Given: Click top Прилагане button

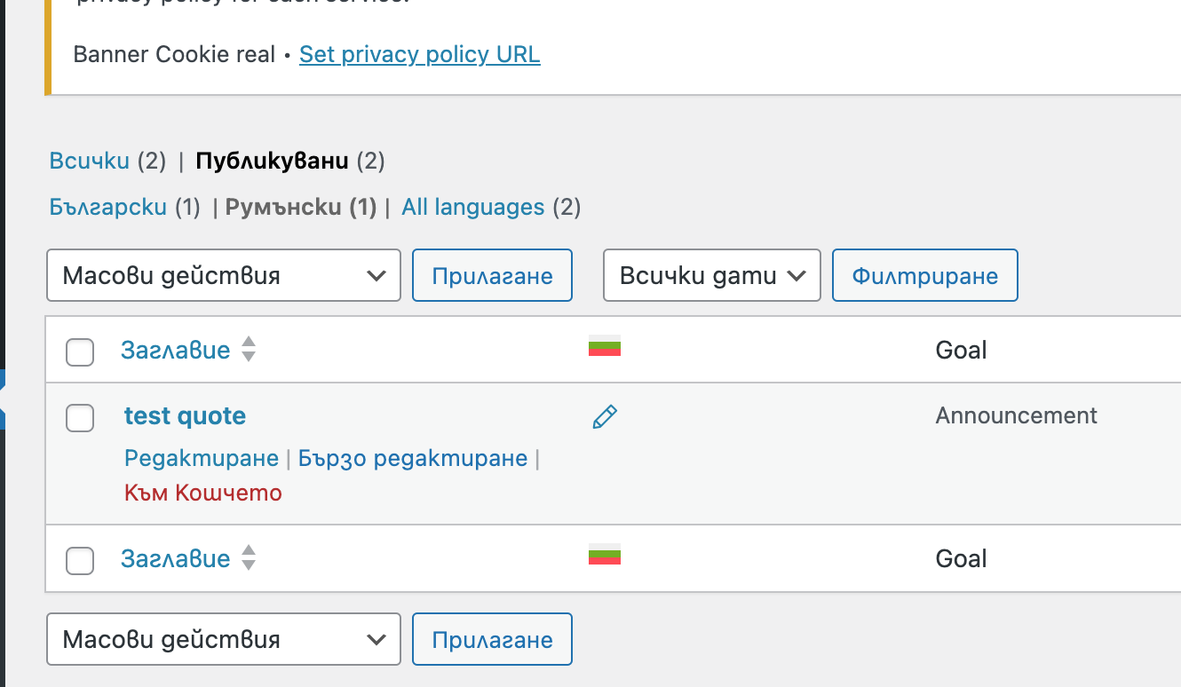Looking at the screenshot, I should coord(492,275).
